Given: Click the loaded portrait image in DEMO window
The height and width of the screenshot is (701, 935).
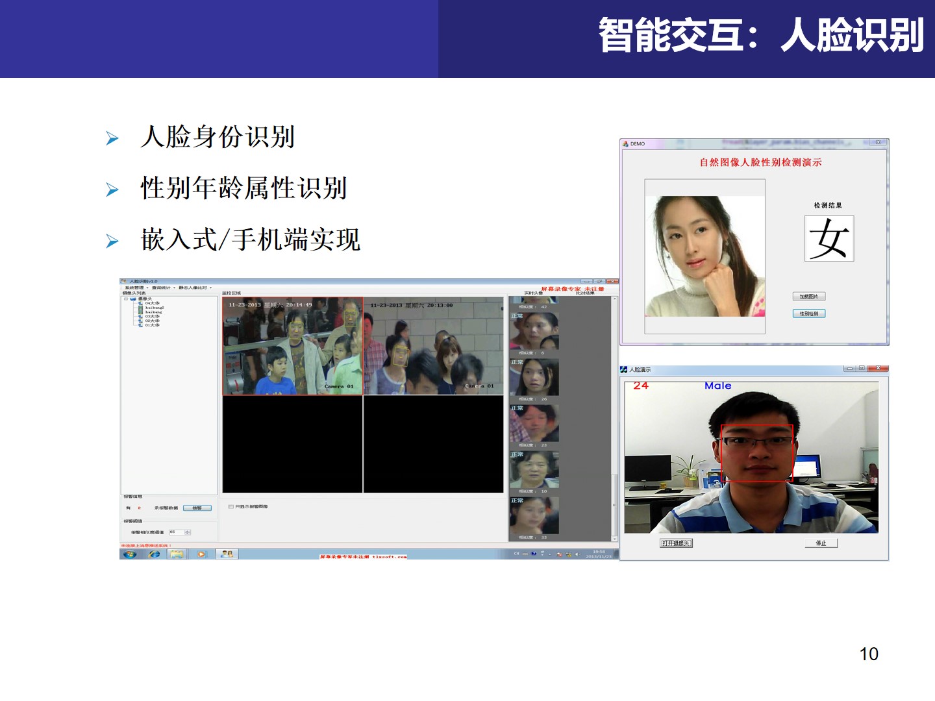Looking at the screenshot, I should pyautogui.click(x=705, y=256).
